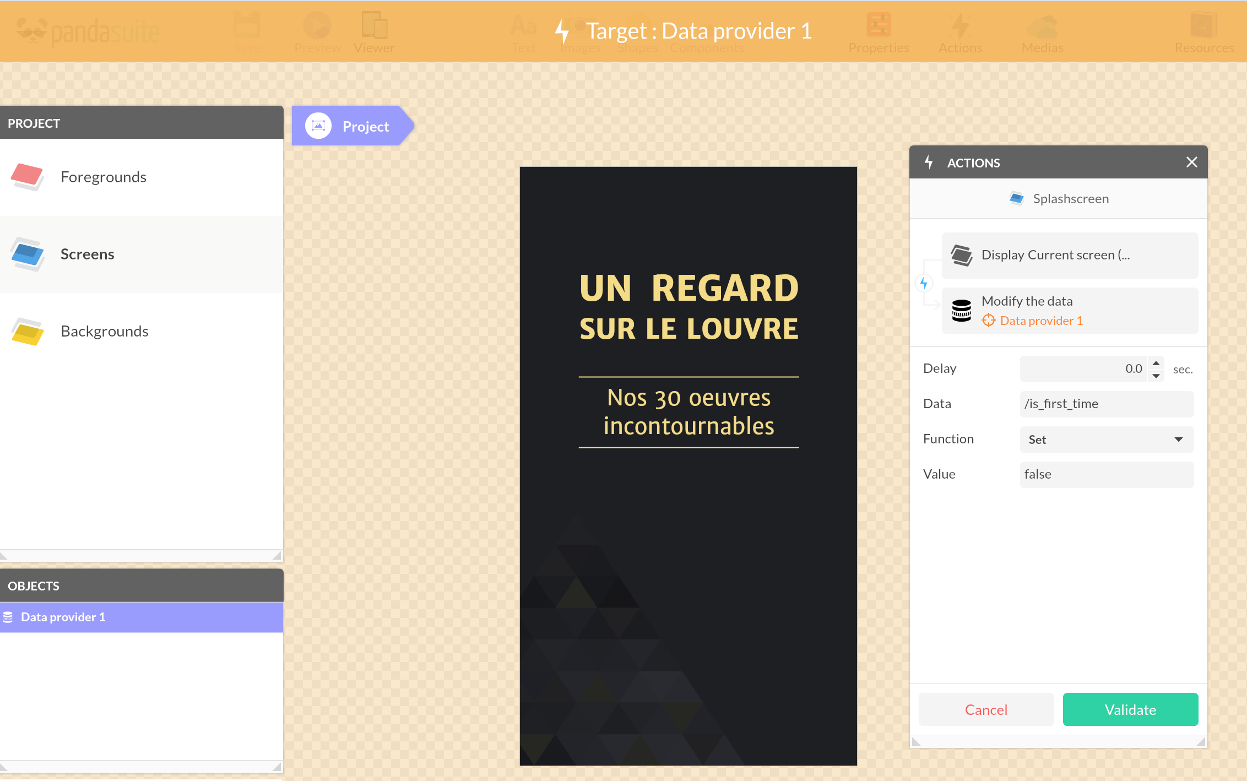
Task: Click the Objects panel bottom-right resize corner
Action: tap(277, 766)
